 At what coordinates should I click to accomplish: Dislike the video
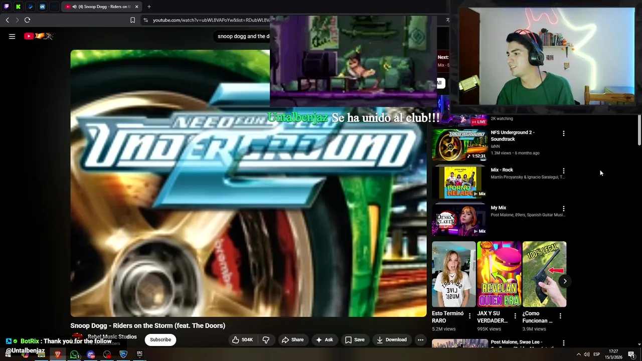pyautogui.click(x=266, y=339)
